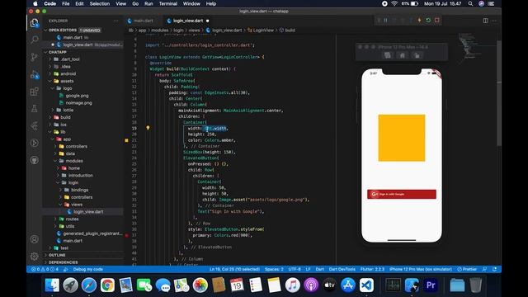Click LoginView in the breadcrumb
This screenshot has height=297, width=528.
pyautogui.click(x=263, y=30)
